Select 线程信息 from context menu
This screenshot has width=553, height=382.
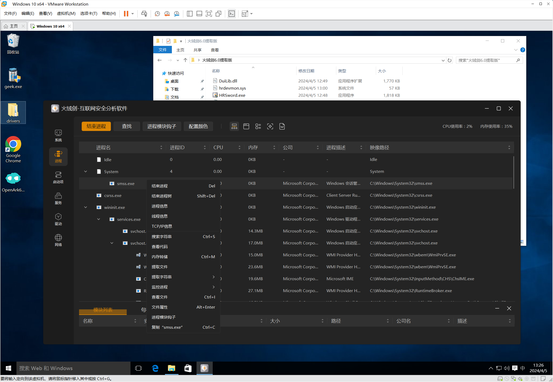[183, 216]
